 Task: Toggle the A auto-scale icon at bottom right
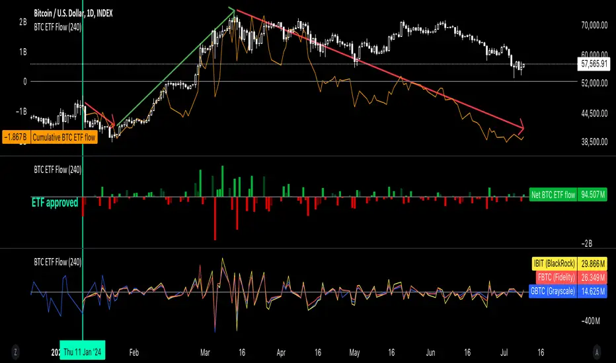tap(597, 352)
